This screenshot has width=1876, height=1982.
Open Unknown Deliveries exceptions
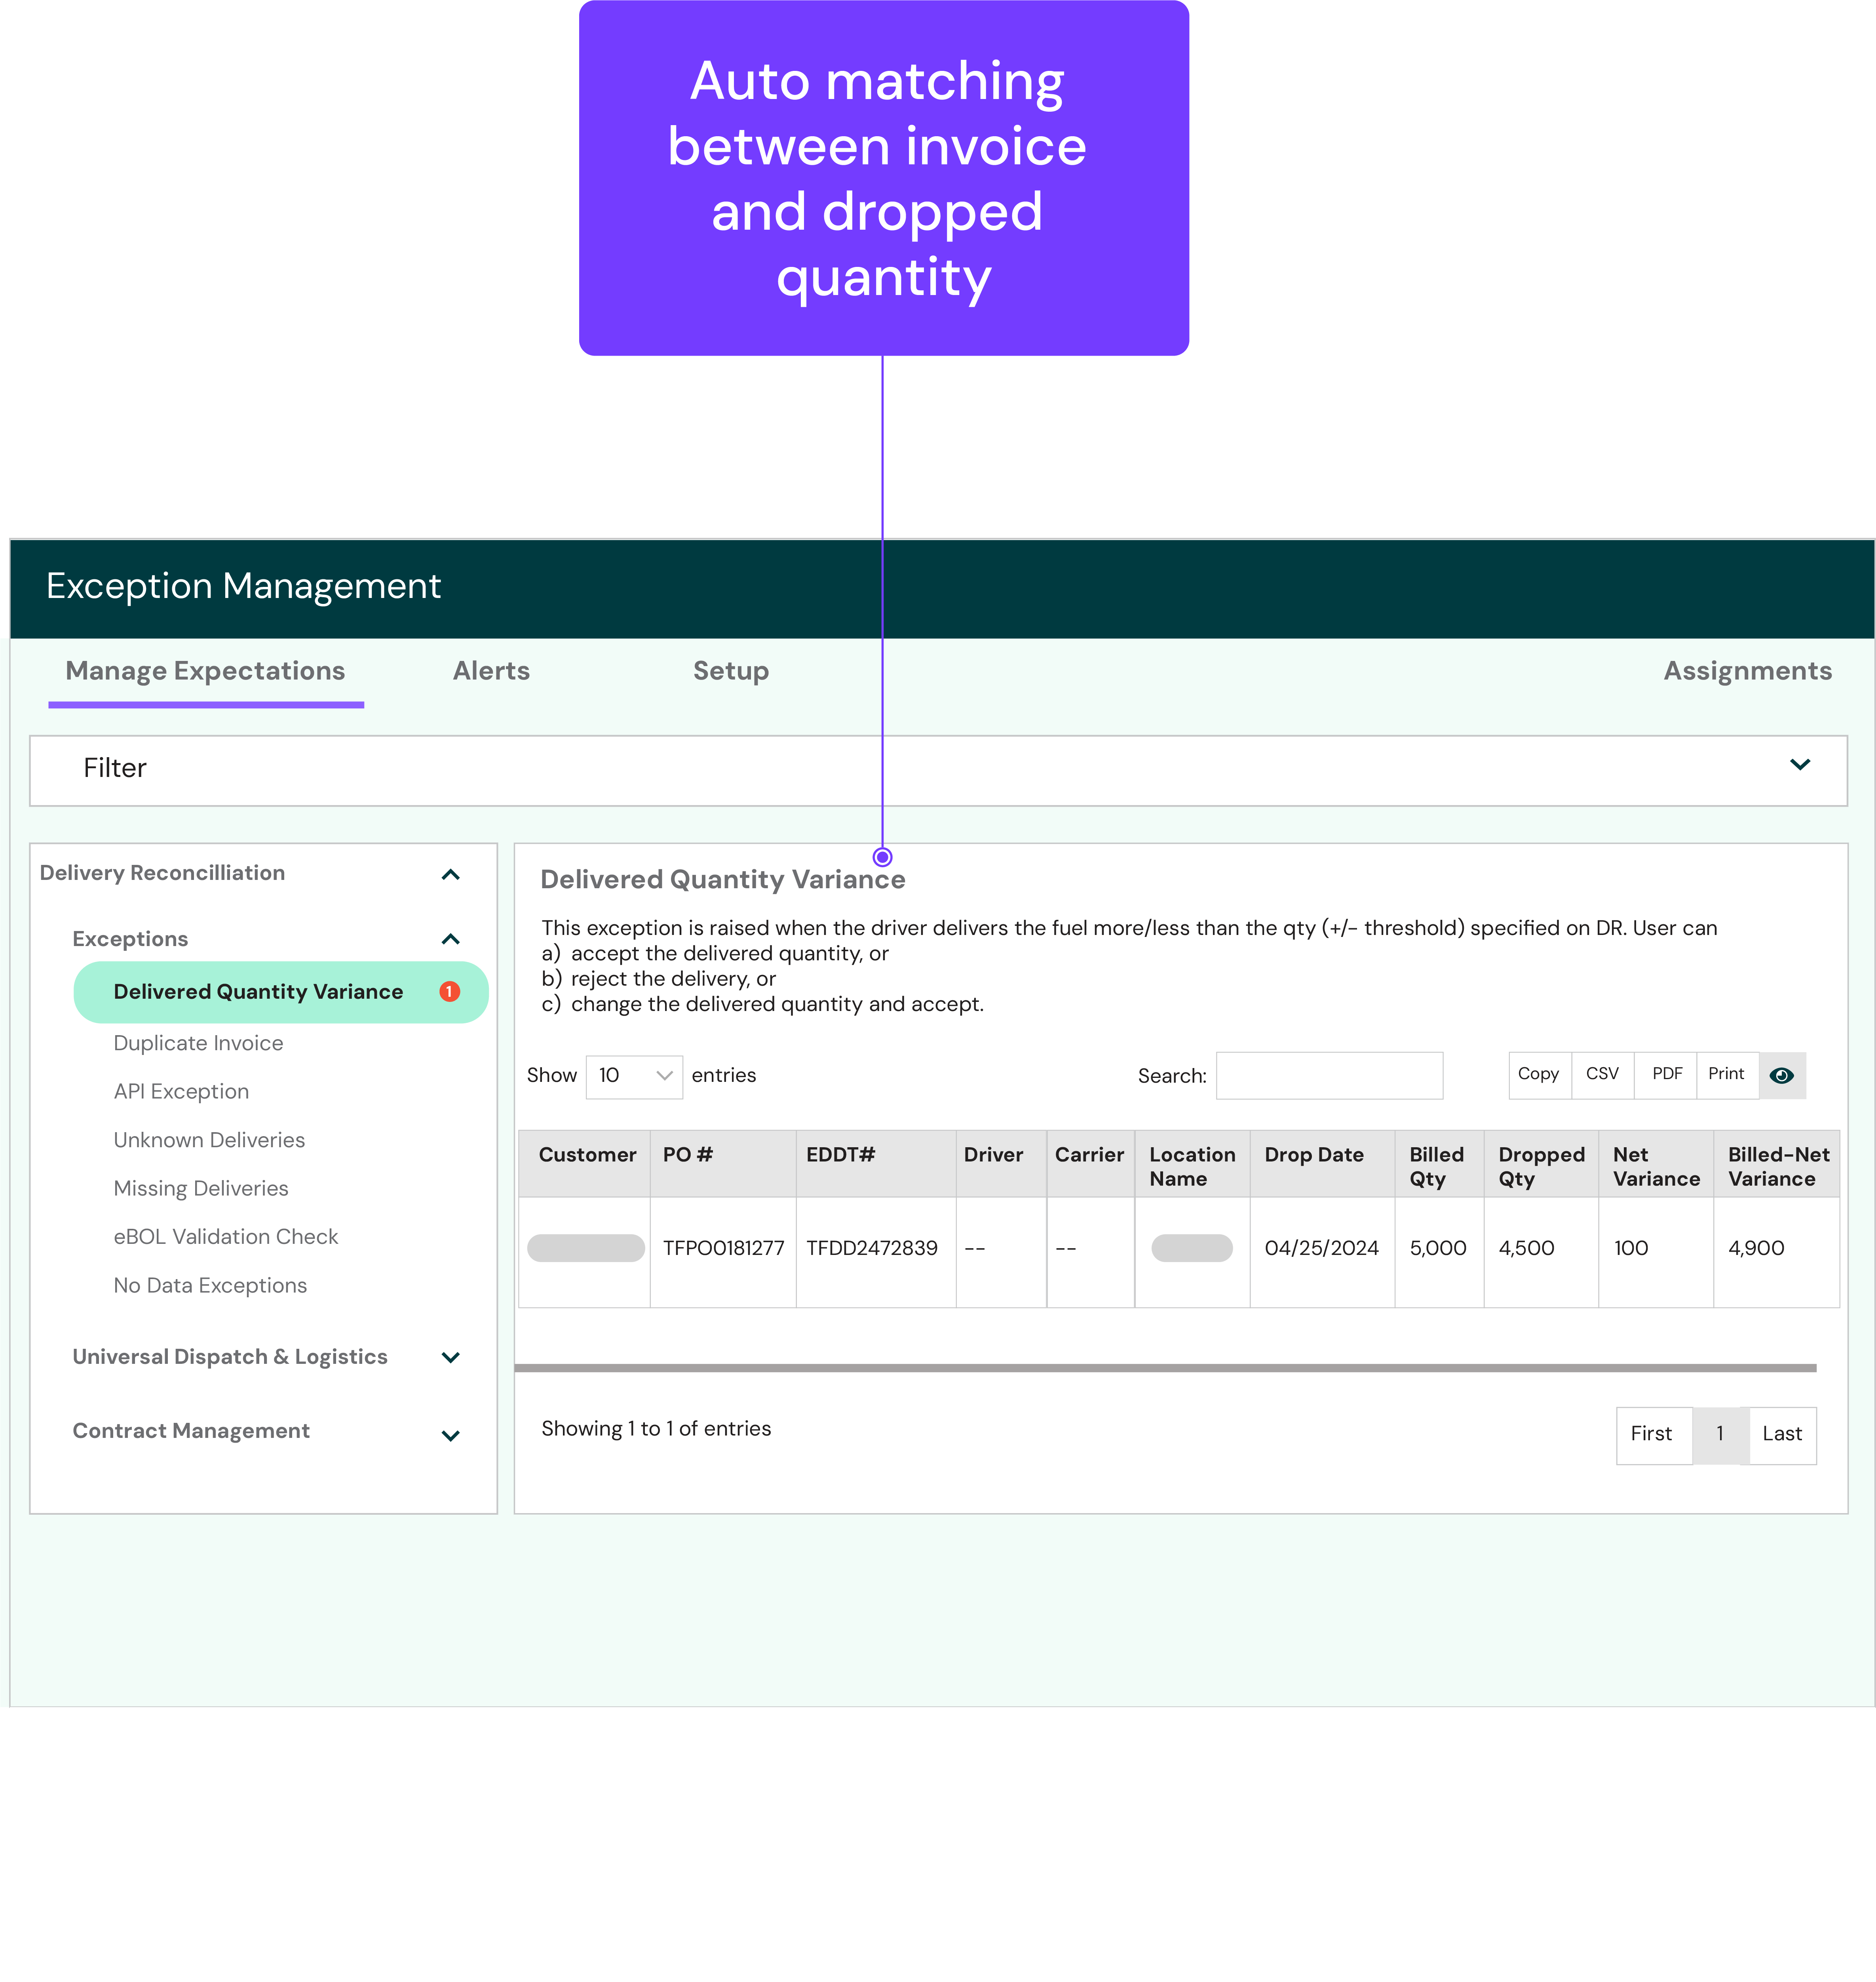pos(209,1140)
